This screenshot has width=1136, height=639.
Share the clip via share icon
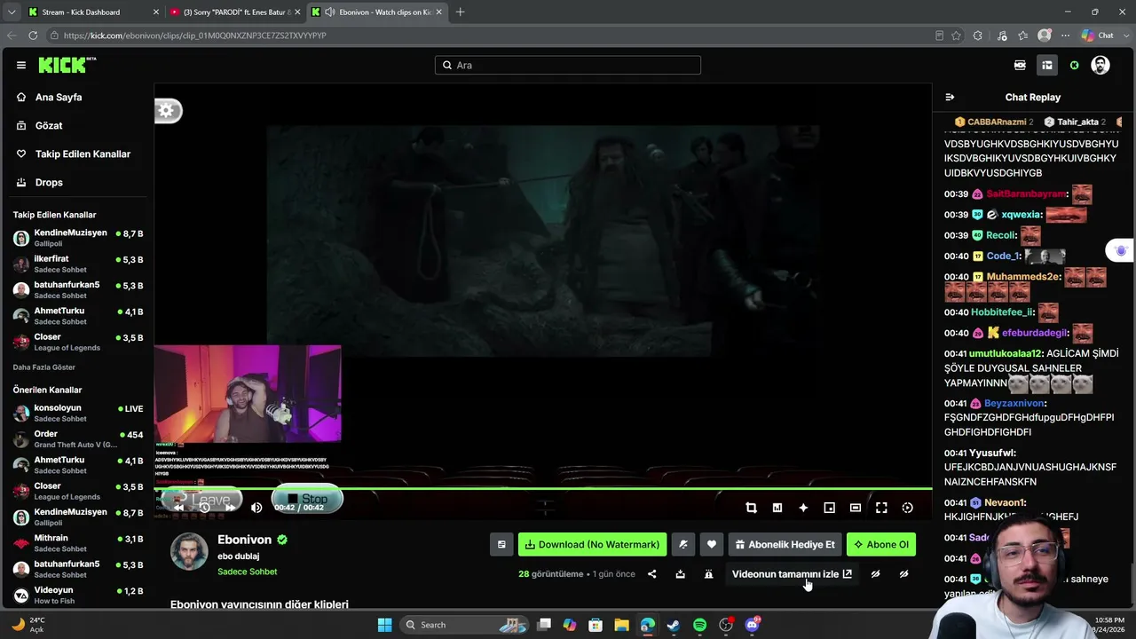coord(651,574)
